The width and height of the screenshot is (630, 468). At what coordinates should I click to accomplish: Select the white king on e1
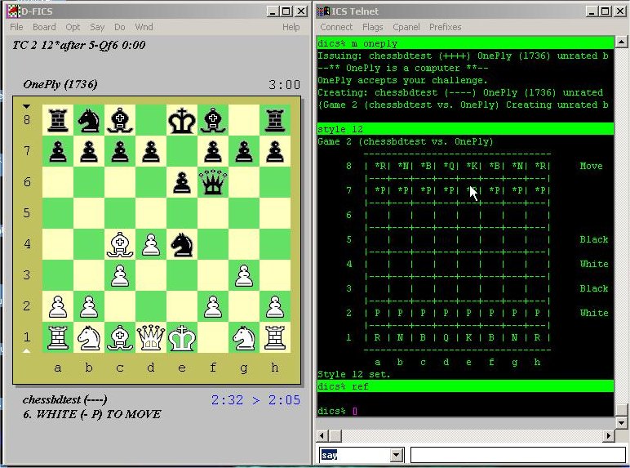click(x=182, y=338)
